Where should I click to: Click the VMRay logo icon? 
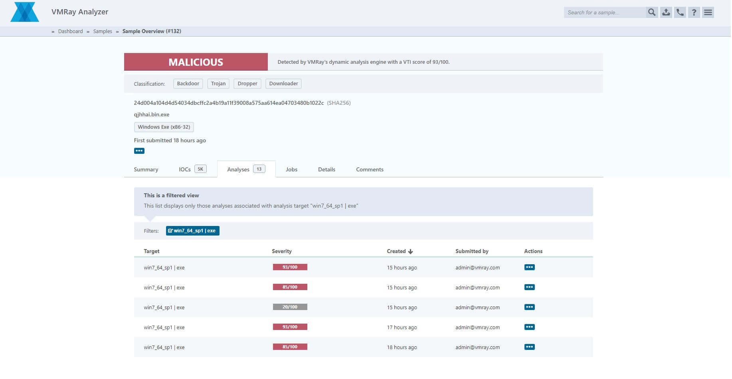click(25, 12)
